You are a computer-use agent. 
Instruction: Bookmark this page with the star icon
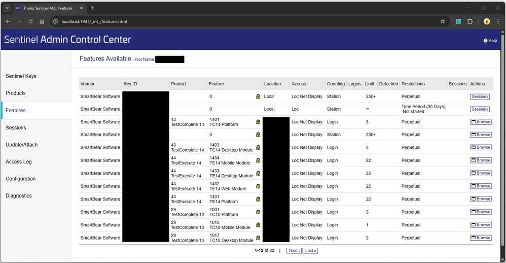(x=443, y=22)
